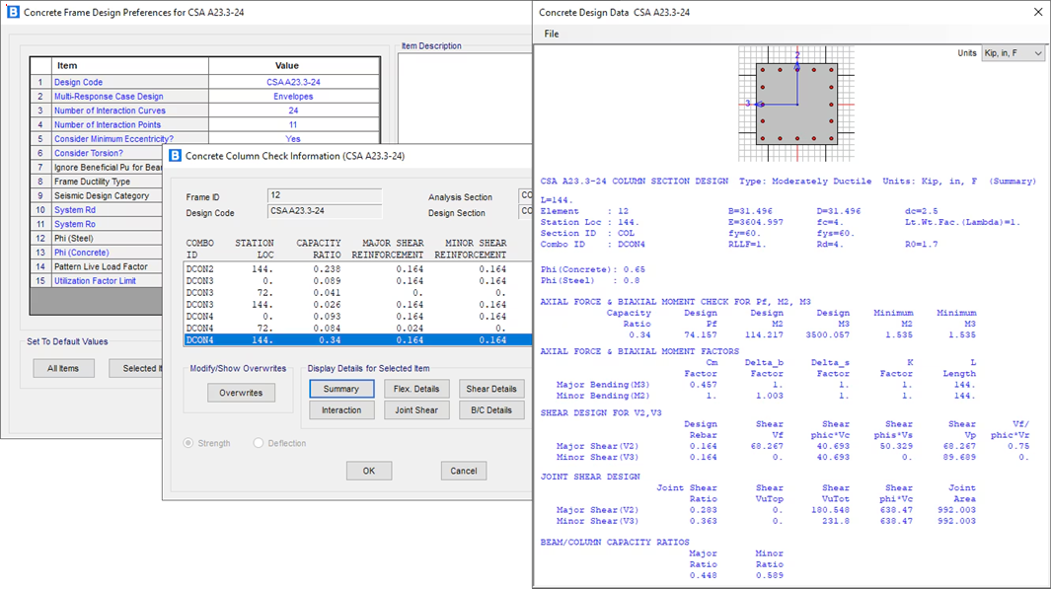Expand the Units dropdown Kip, in, F

[1013, 53]
